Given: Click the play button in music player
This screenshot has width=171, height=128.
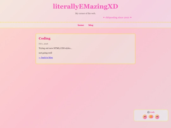Looking at the screenshot, I should point(151,117).
